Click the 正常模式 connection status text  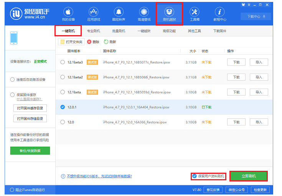(40, 62)
